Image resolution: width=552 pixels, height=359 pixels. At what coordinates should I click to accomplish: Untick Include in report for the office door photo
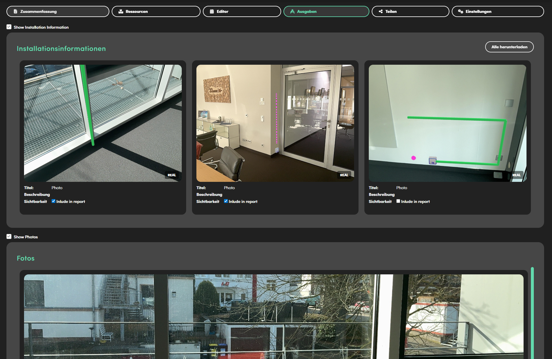coord(226,201)
